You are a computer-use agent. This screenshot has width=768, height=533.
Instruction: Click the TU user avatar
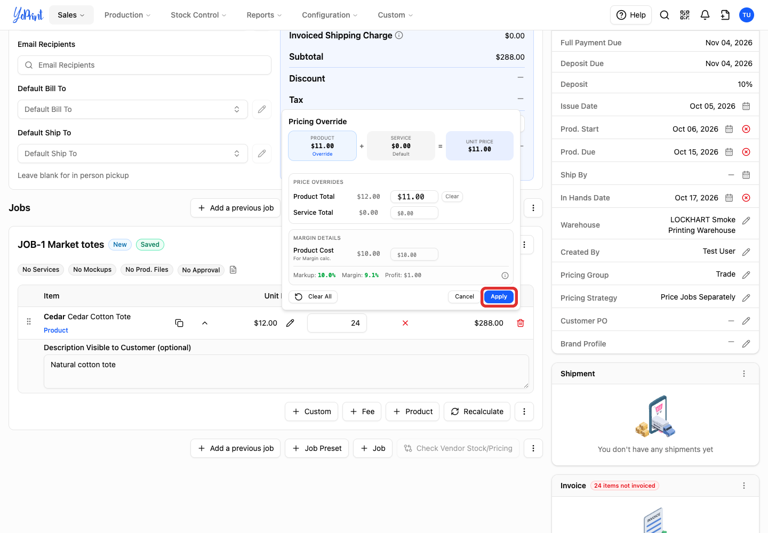tap(747, 15)
